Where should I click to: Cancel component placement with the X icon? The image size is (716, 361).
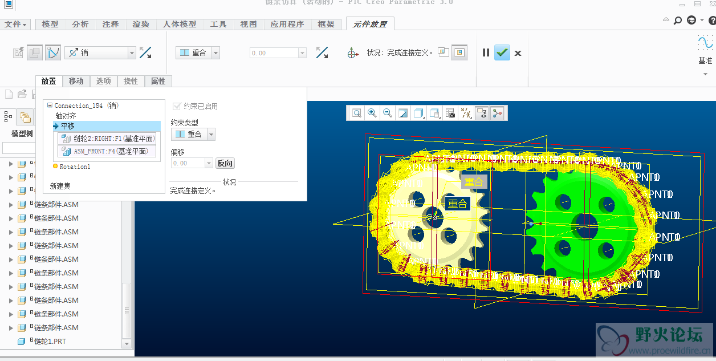(518, 53)
